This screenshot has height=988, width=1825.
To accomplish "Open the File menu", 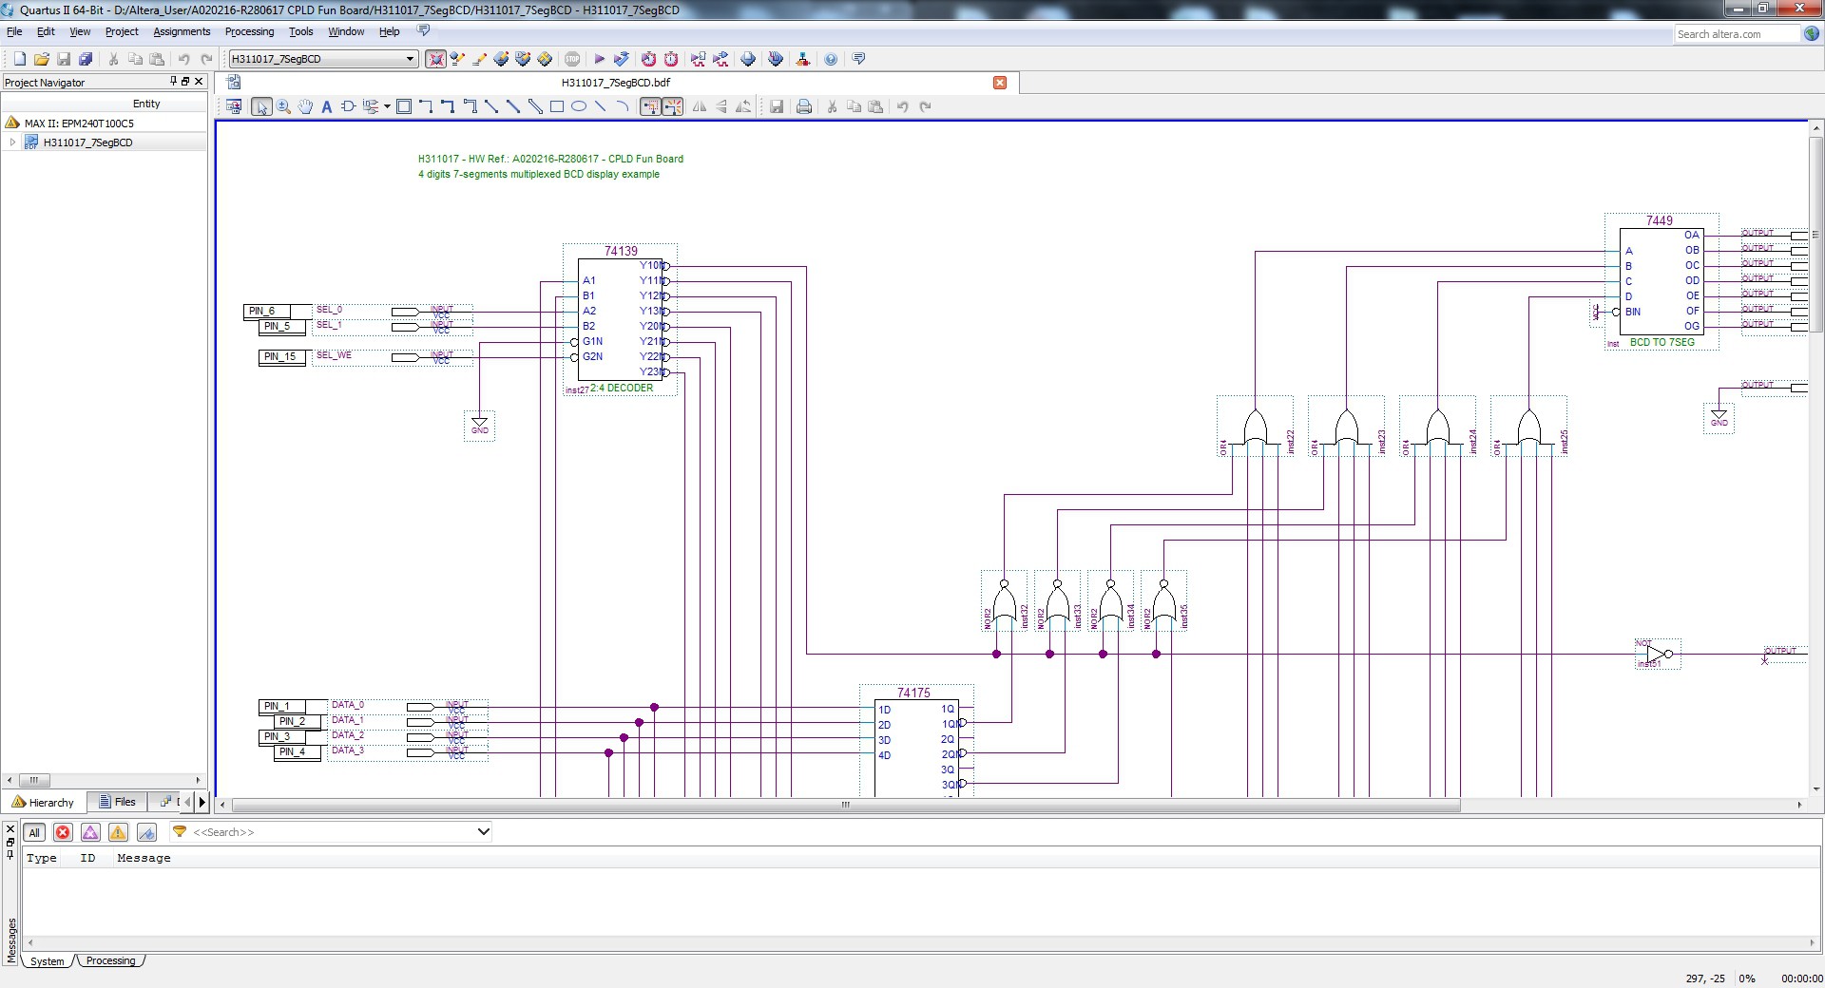I will tap(14, 31).
